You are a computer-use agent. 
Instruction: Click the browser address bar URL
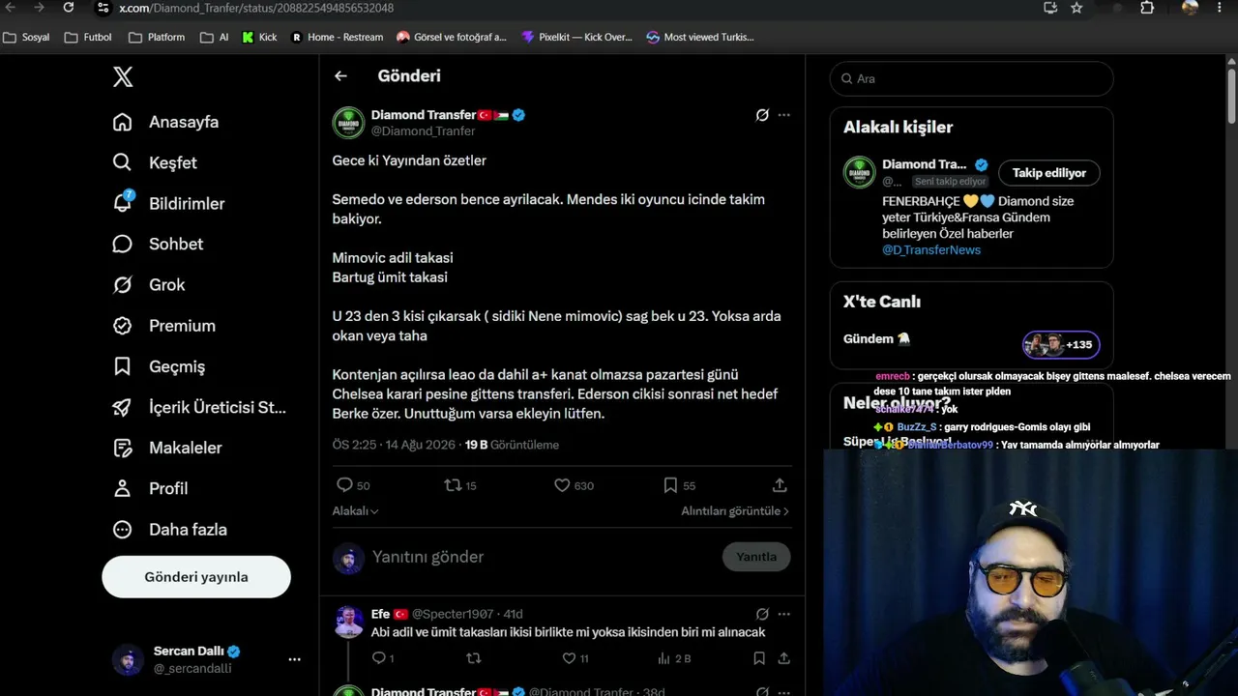[256, 8]
